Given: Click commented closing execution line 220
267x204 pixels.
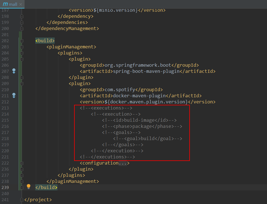Looking at the screenshot, I should 117,151.
